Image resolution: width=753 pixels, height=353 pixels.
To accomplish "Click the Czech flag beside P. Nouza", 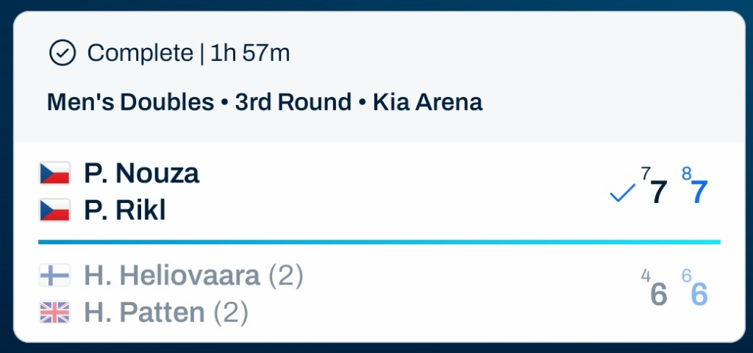I will click(x=54, y=174).
